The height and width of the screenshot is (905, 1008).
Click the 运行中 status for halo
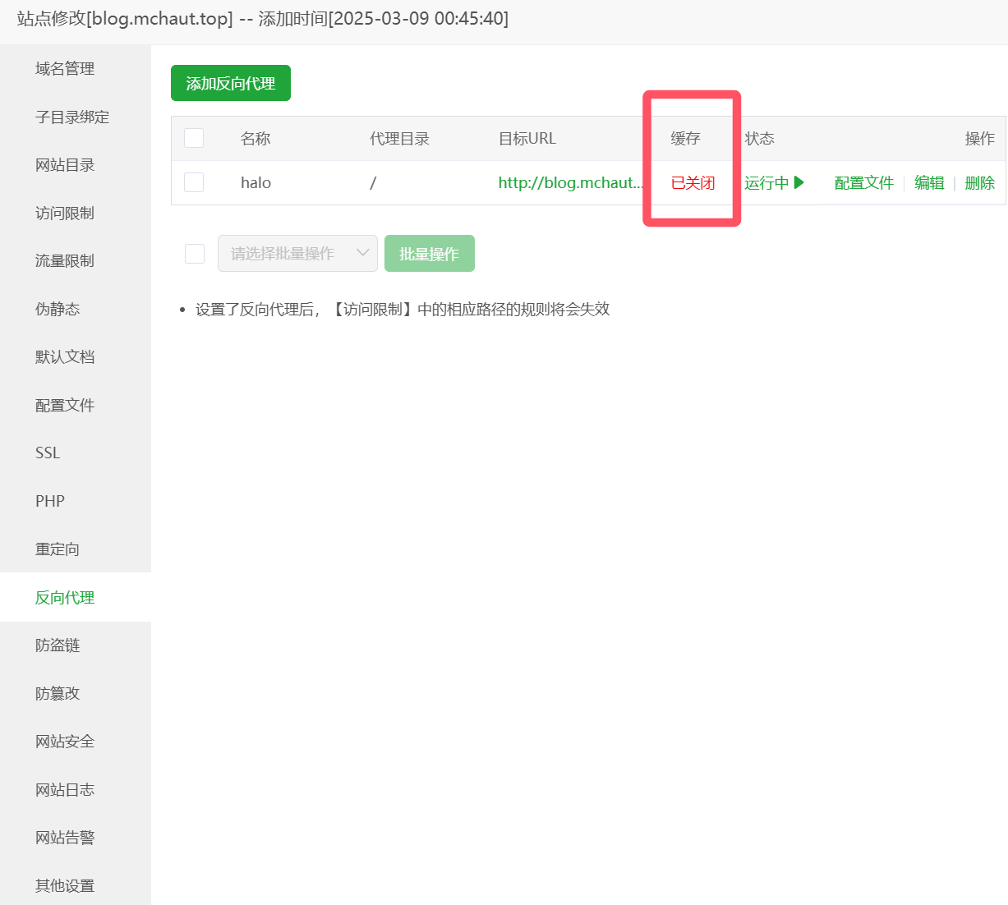[x=766, y=182]
